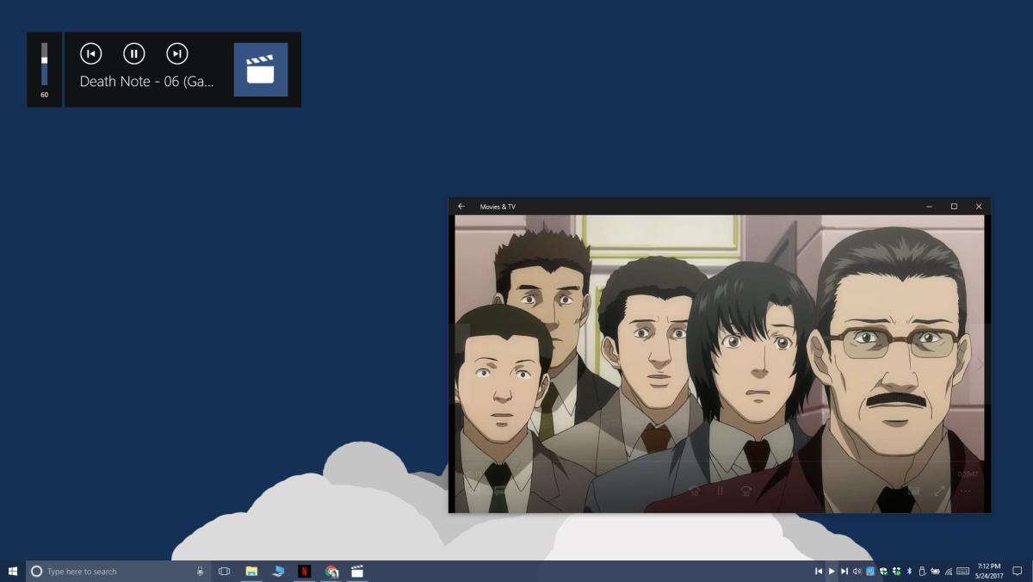
Task: Open the Action Center notifications
Action: click(1017, 571)
